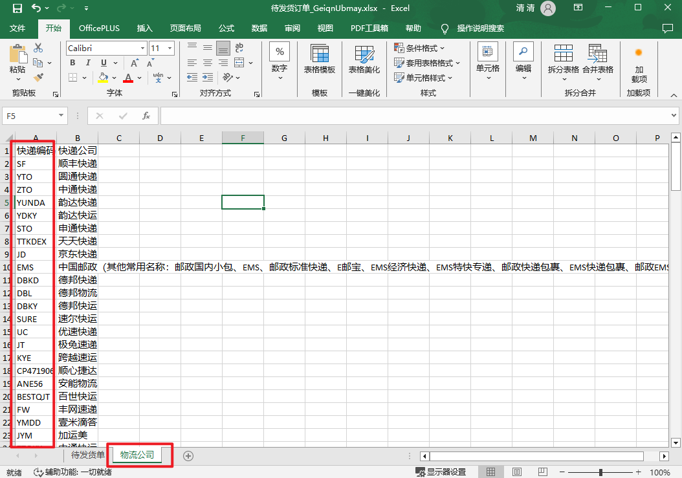The width and height of the screenshot is (682, 478).
Task: Toggle bold formatting
Action: pyautogui.click(x=72, y=63)
